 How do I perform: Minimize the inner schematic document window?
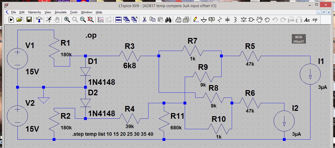(319, 12)
